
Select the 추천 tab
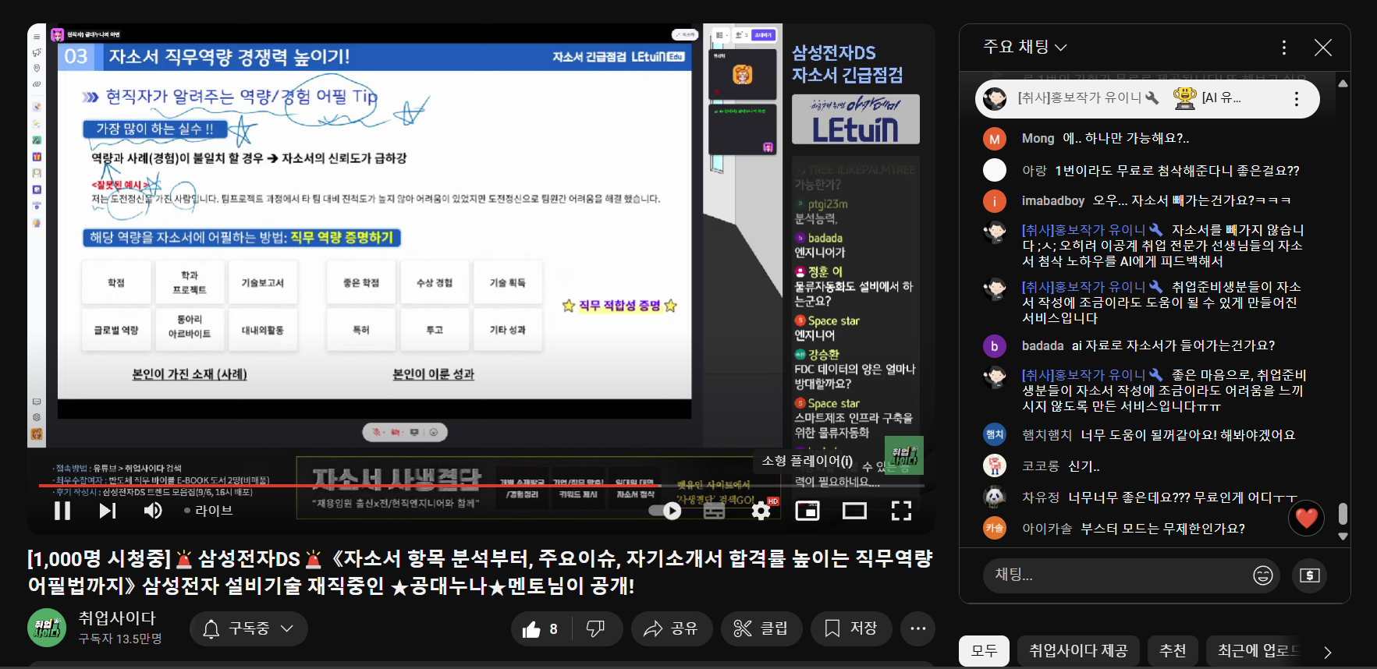(1172, 650)
